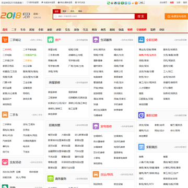Click the green house icon for 房产
The width and height of the screenshot is (188, 188).
tap(51, 40)
